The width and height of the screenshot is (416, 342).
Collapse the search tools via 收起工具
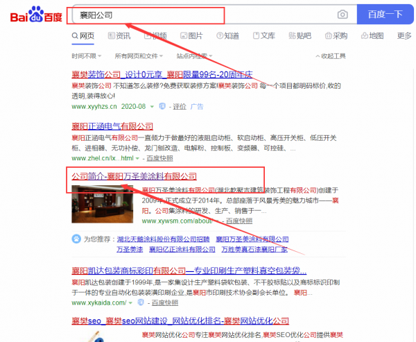(330, 55)
